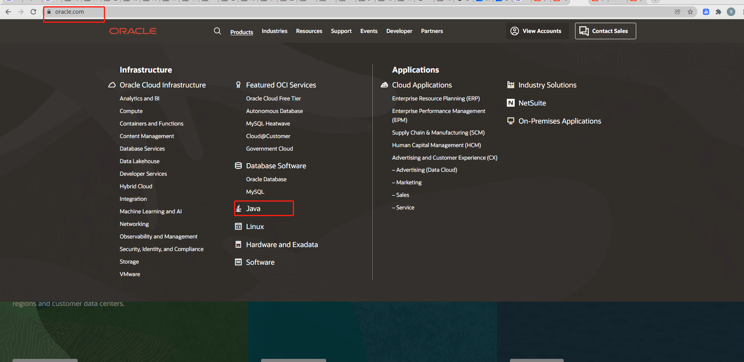Click the Oracle Cloud Infrastructure cloud icon
Viewport: 744px width, 362px height.
coord(112,85)
